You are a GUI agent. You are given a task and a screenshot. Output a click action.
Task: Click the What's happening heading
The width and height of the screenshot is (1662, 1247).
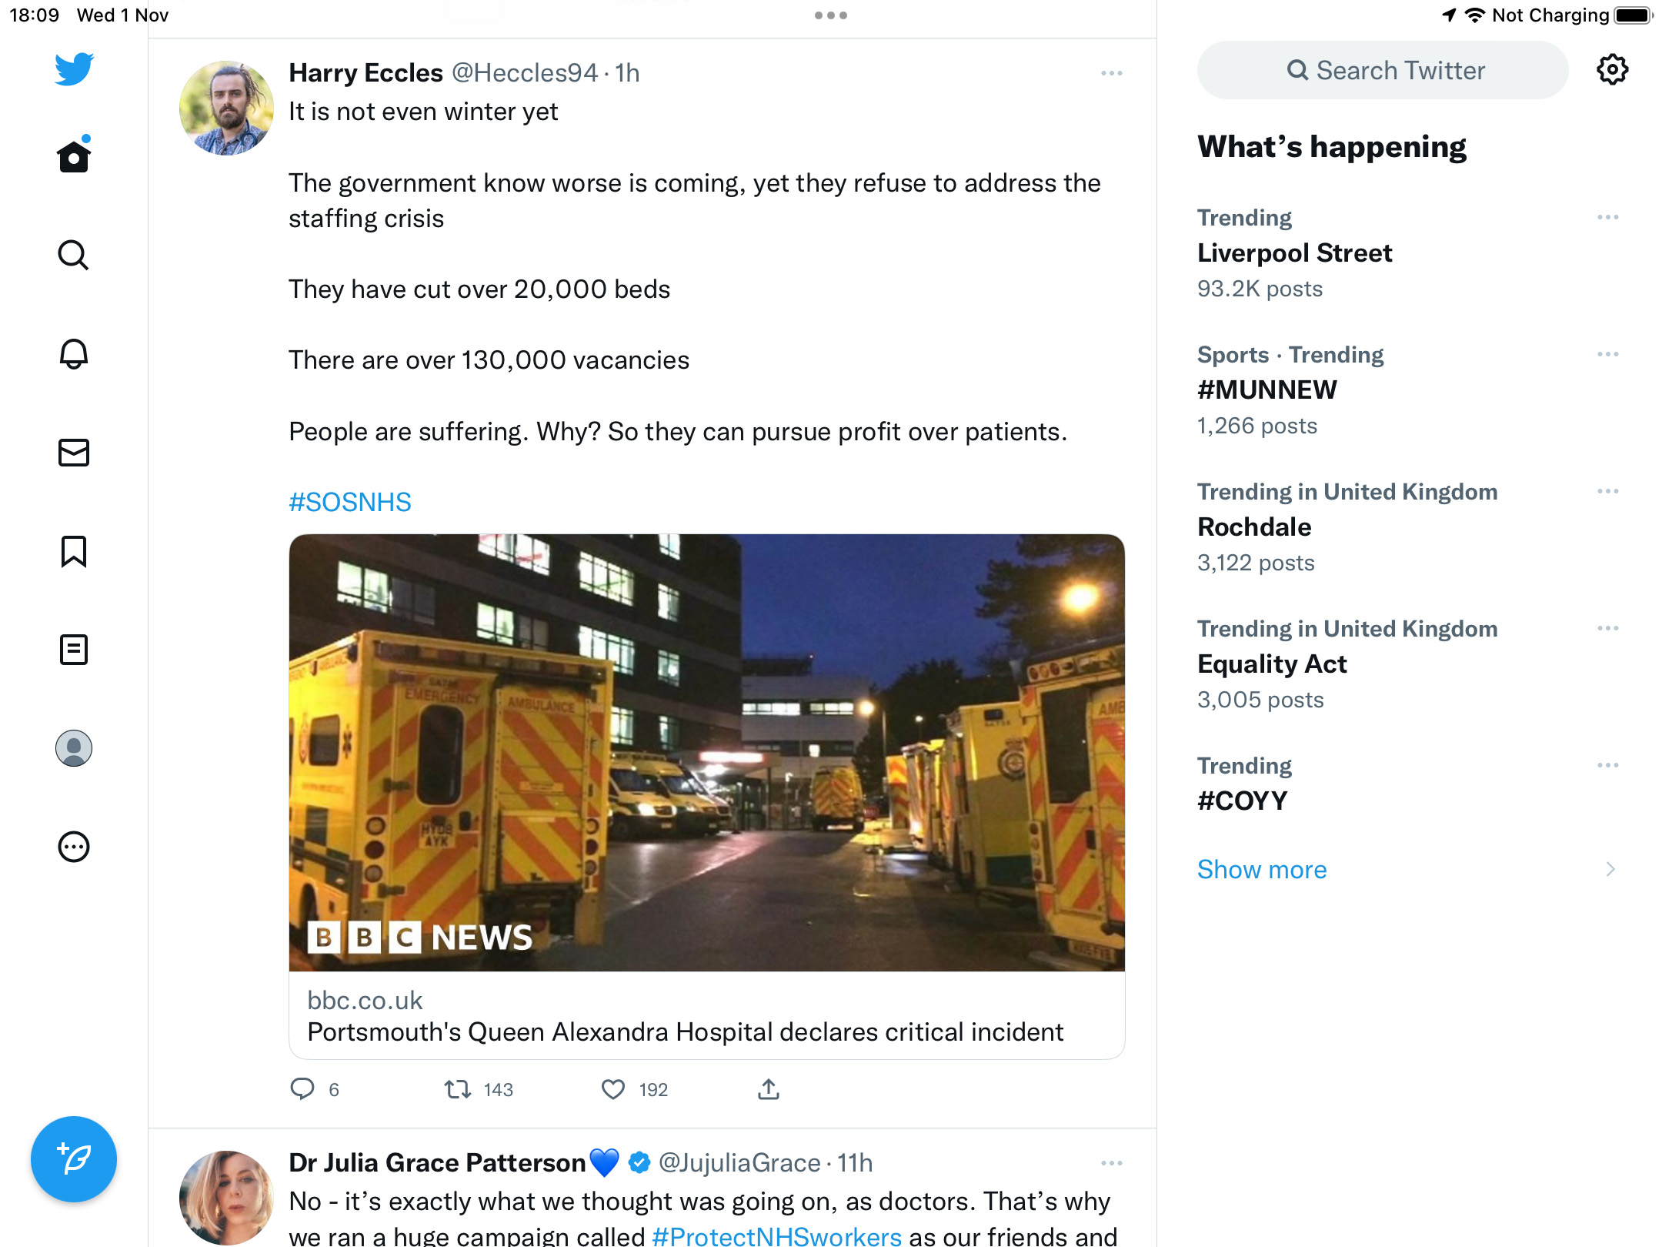click(1332, 146)
